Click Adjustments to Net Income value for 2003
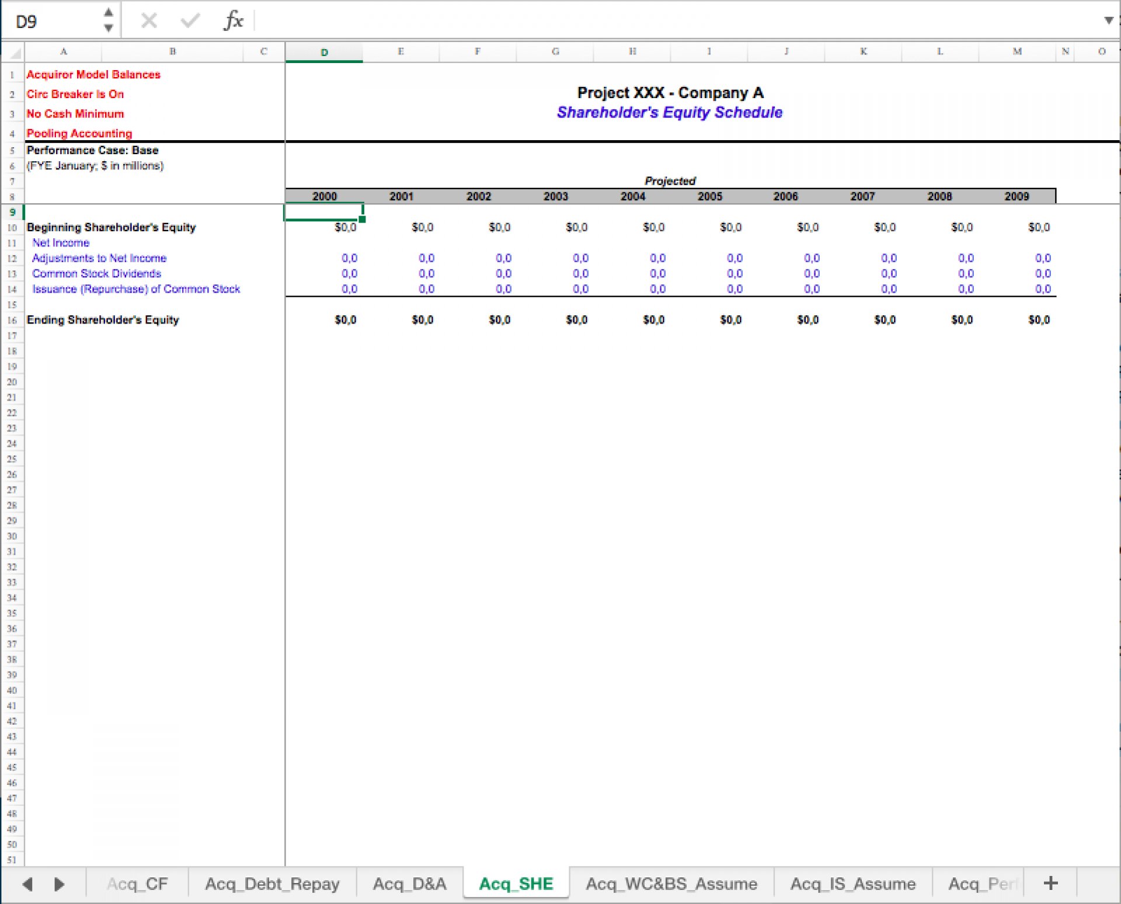This screenshot has height=904, width=1121. (580, 258)
